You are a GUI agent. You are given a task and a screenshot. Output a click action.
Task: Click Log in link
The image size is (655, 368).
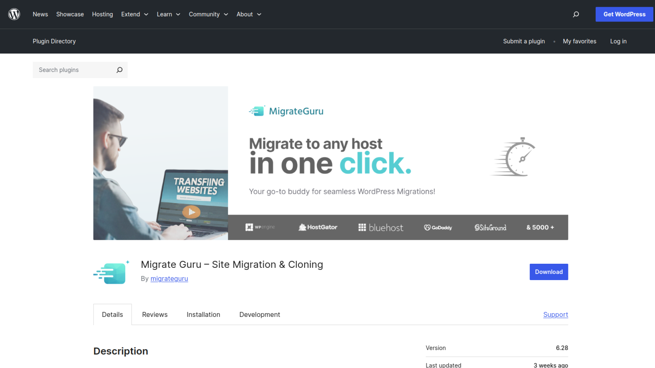(618, 41)
